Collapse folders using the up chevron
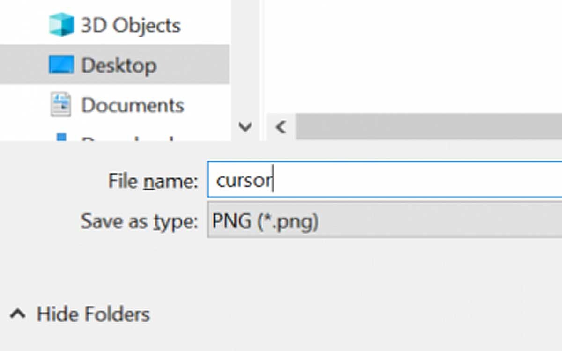This screenshot has width=562, height=351. coord(18,314)
